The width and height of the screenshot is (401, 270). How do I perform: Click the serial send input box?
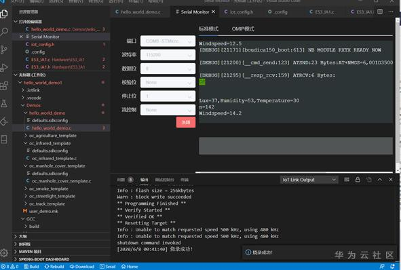point(296,146)
